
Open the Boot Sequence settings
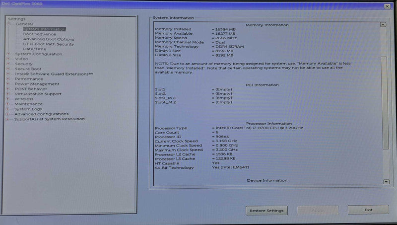[x=40, y=34]
